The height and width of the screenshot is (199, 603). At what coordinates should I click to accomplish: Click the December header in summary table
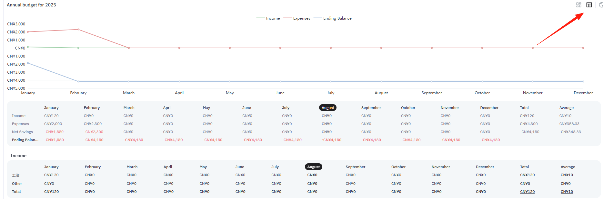[x=489, y=108]
